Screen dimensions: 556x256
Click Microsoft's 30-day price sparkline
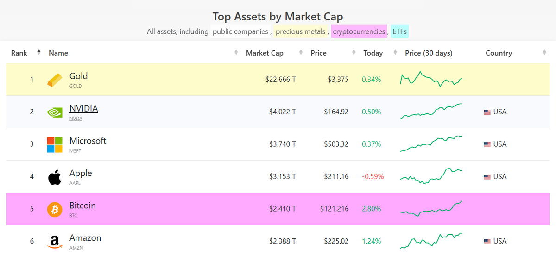pos(431,144)
